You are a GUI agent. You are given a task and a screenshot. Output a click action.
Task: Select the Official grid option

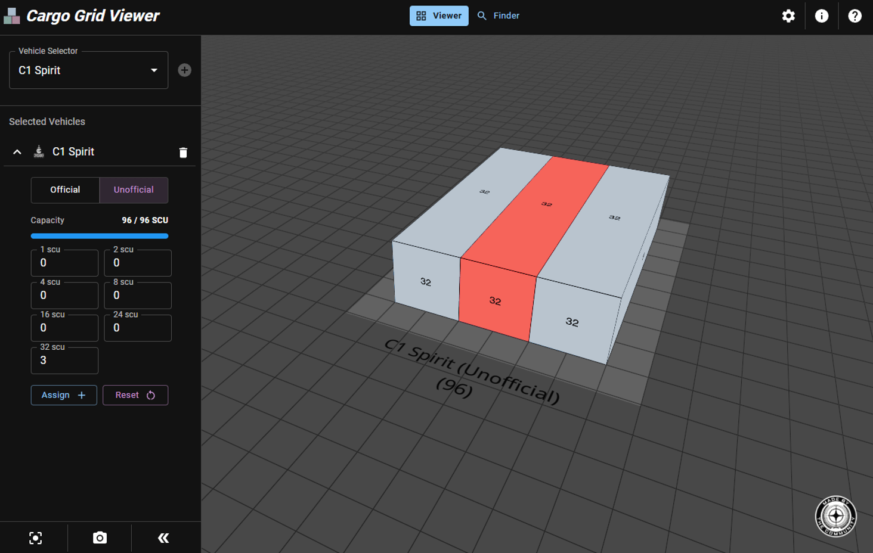pyautogui.click(x=65, y=190)
